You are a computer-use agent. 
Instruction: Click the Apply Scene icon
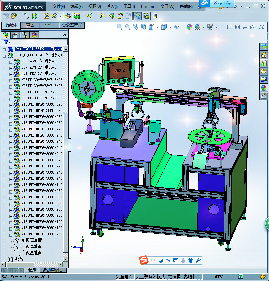click(197, 27)
